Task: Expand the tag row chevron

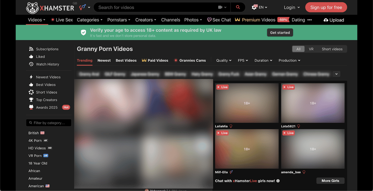Action: coord(336,74)
